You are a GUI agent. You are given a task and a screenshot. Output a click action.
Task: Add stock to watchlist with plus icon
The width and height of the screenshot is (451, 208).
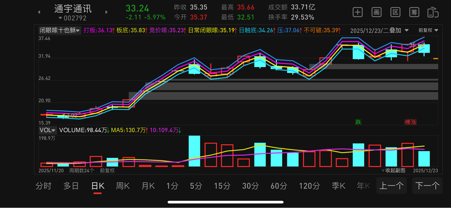pos(358,12)
